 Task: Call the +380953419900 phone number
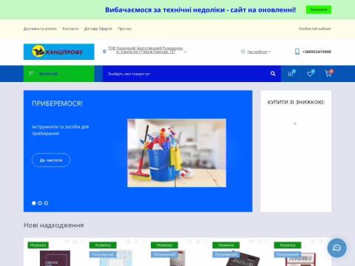tap(317, 52)
